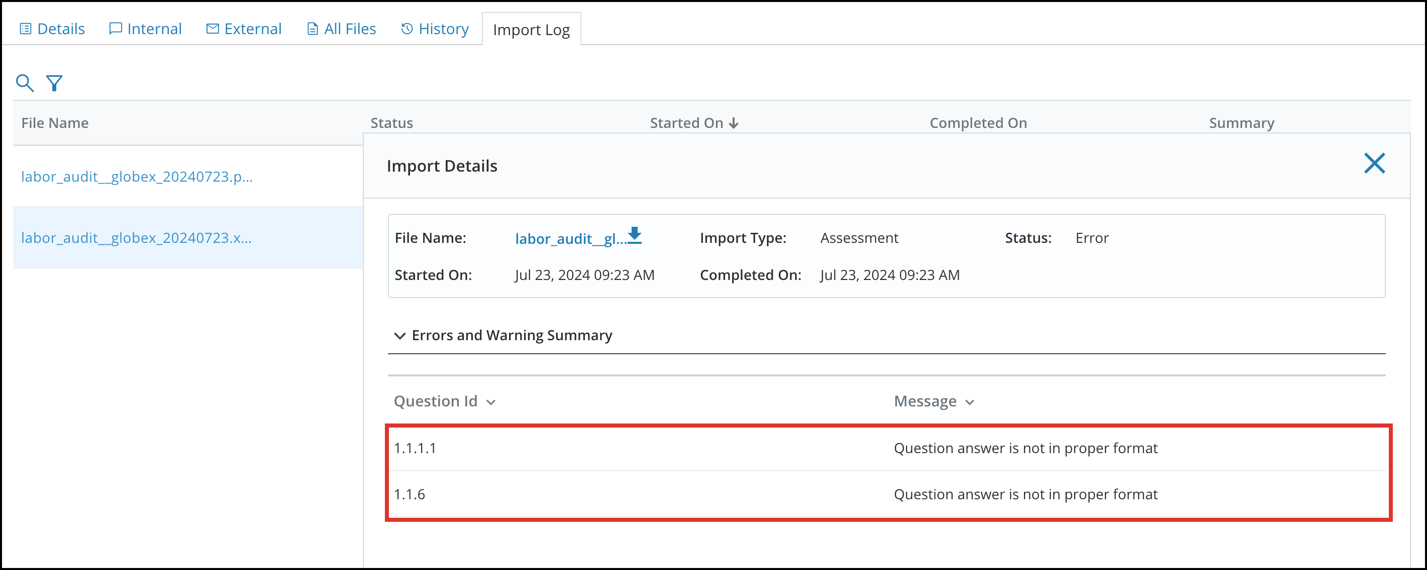
Task: Click the External envelope icon
Action: pos(212,28)
